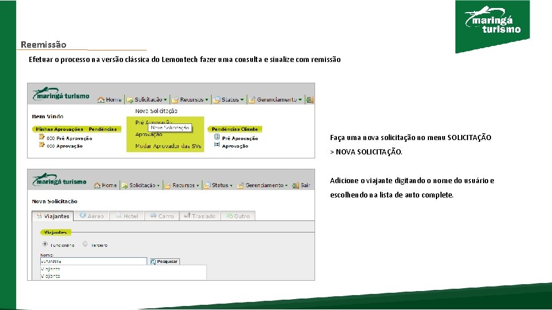Screen dimensions: 552x310
Task: Open the 000 Pré Aprovação link
Action: 70,138
